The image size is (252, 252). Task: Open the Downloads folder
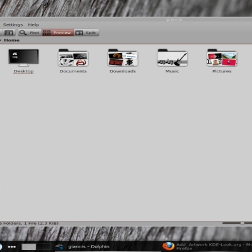[123, 57]
